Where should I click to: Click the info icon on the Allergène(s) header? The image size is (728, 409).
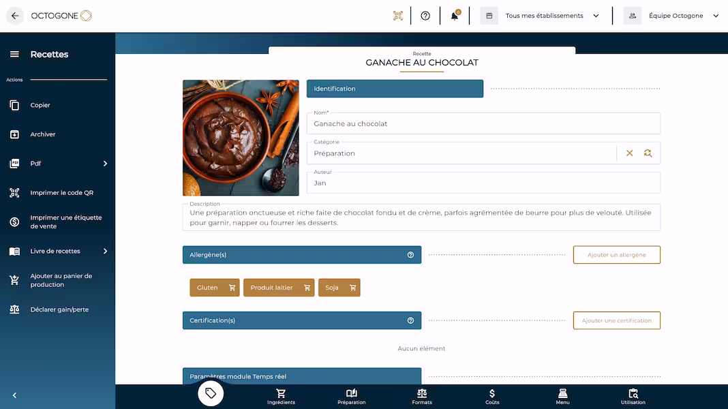pyautogui.click(x=410, y=254)
